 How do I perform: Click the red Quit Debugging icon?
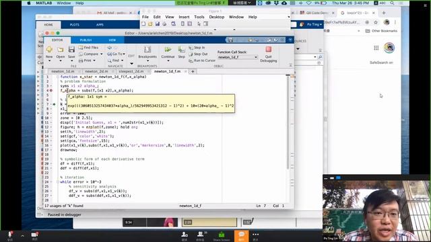click(x=269, y=49)
